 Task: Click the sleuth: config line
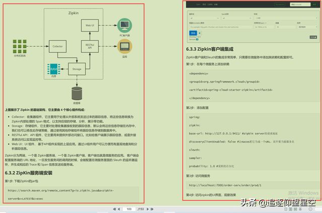(x=195, y=150)
